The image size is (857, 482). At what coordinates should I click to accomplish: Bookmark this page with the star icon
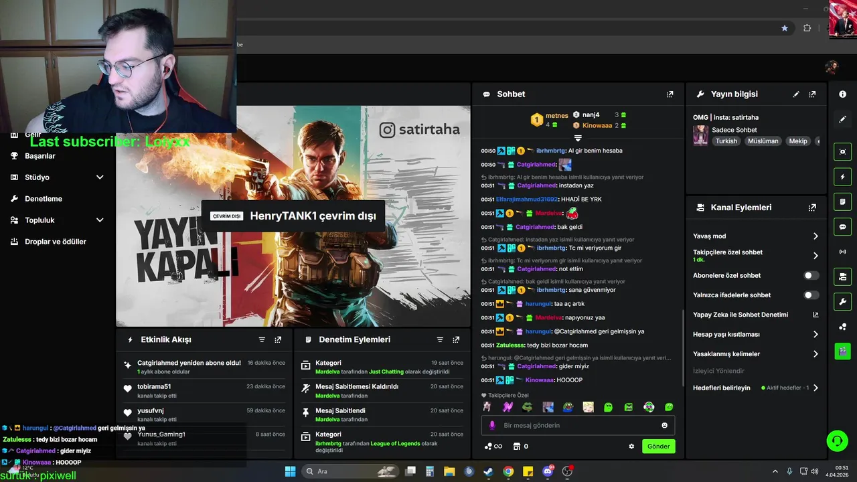tap(785, 28)
